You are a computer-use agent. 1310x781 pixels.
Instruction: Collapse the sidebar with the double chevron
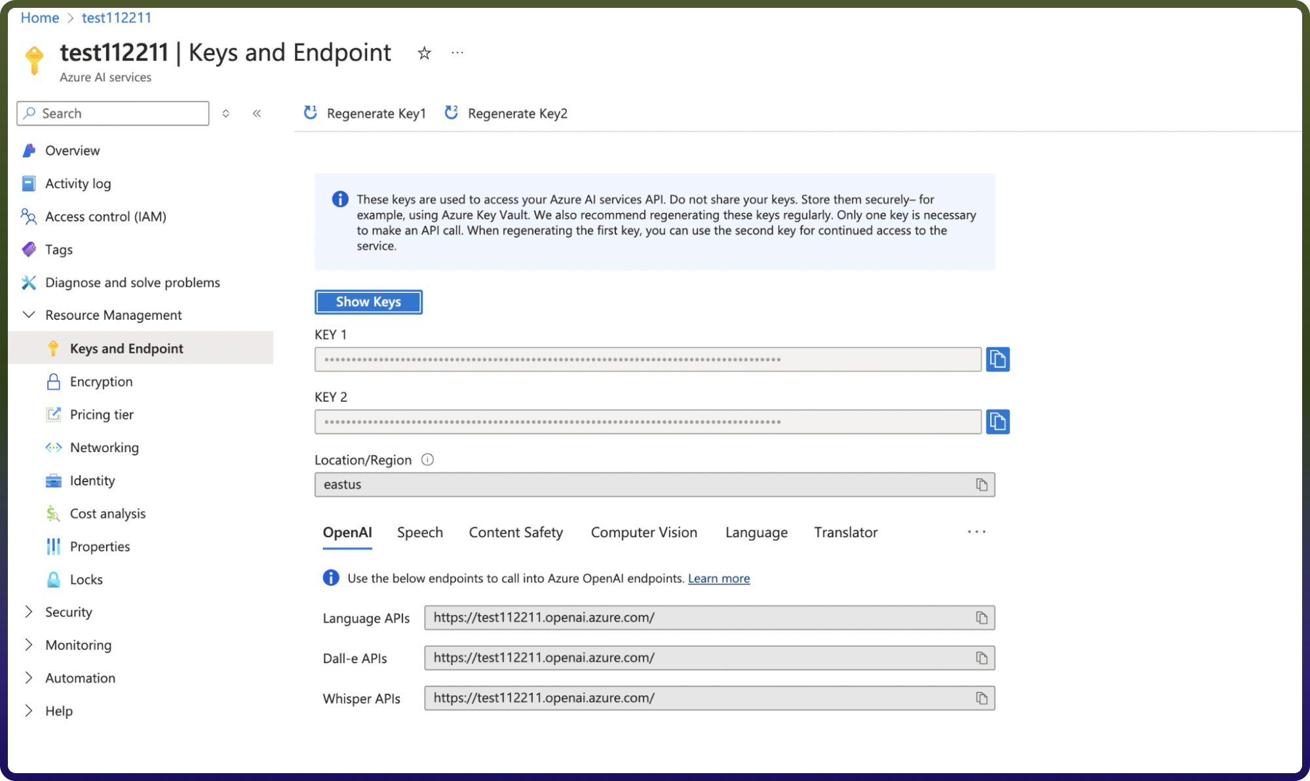(257, 113)
